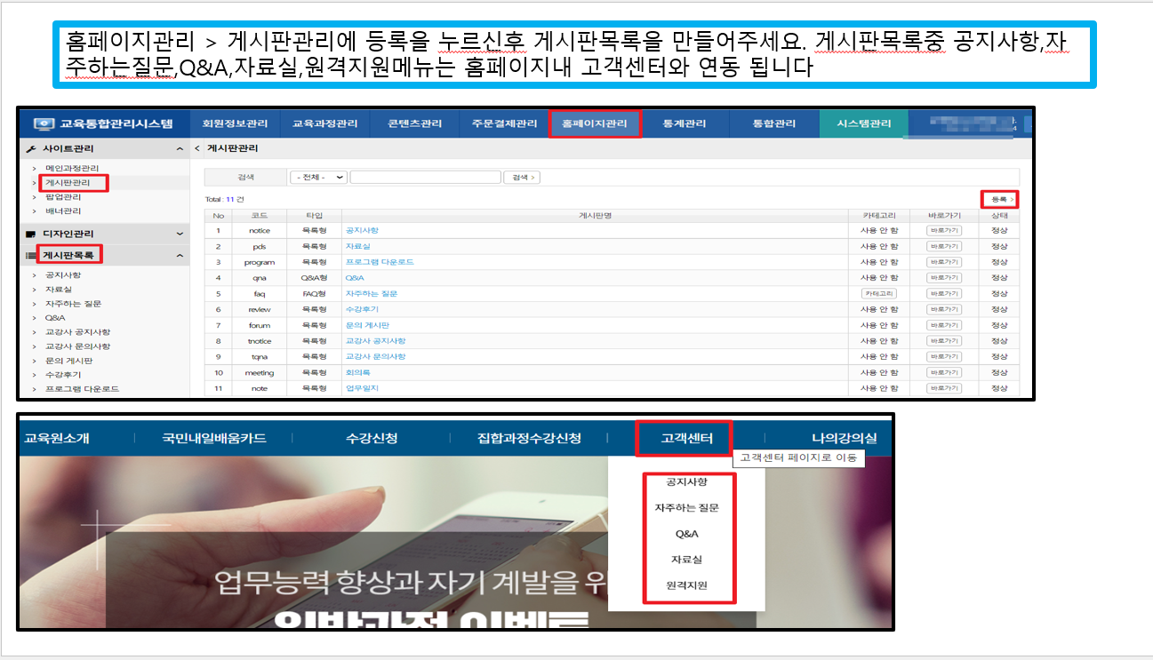This screenshot has height=660, width=1153.
Task: Open 고객센터 in the homepage navigation
Action: tap(686, 438)
